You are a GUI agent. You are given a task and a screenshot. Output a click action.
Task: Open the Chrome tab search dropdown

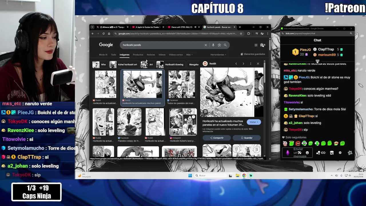(92, 27)
